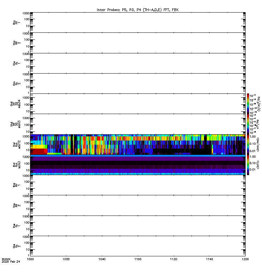Click the '0.10' label on <|nT|> color bar
The width and height of the screenshot is (262, 279).
click(x=253, y=163)
